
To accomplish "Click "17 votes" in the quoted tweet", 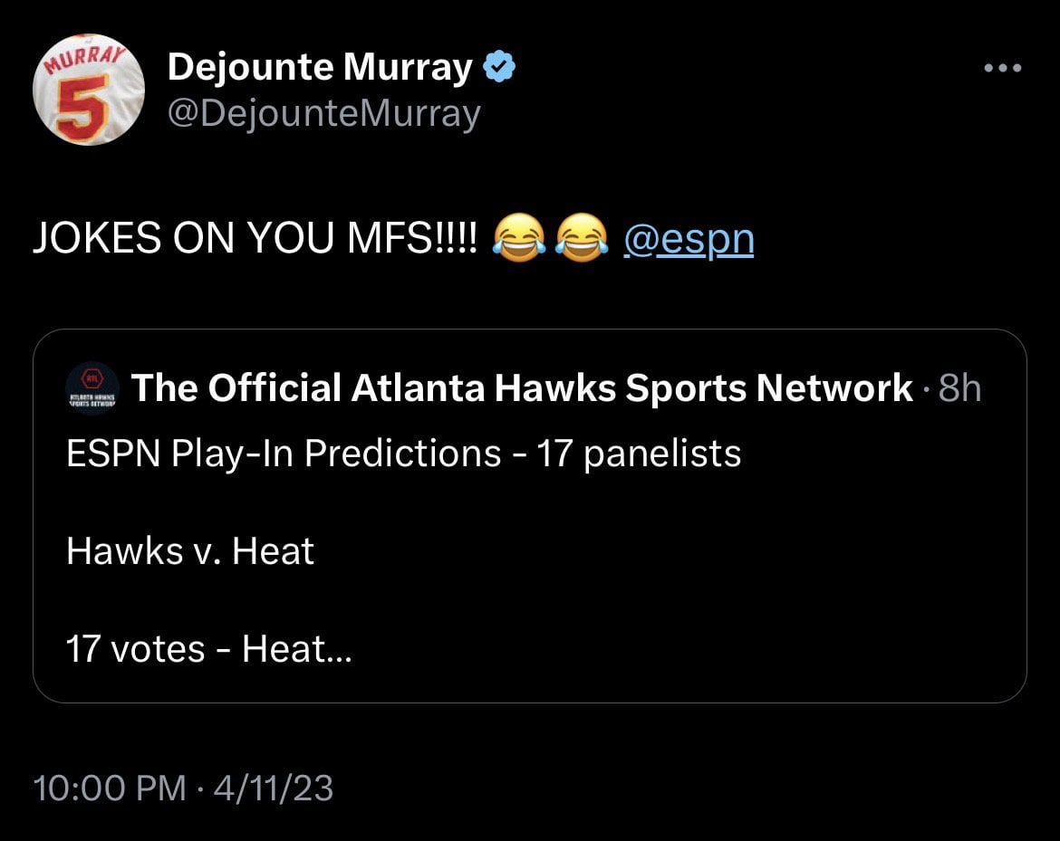I will [136, 648].
